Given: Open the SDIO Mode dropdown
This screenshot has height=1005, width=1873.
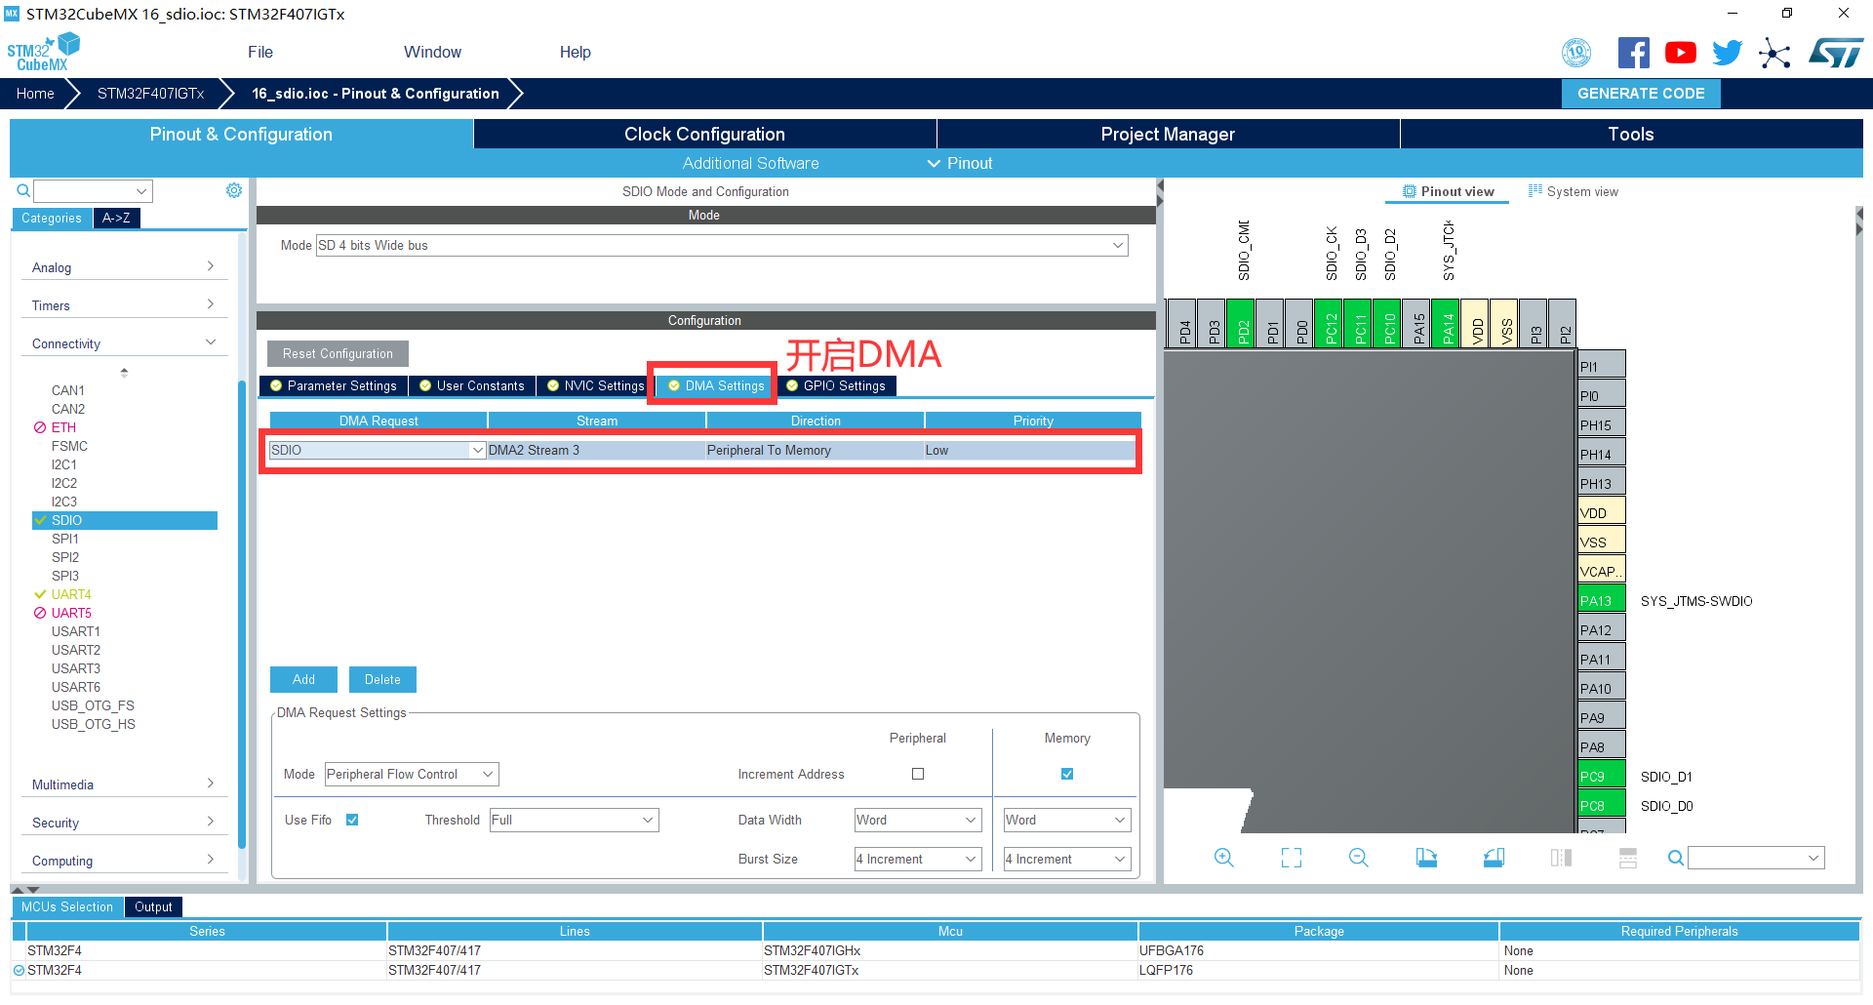Looking at the screenshot, I should pyautogui.click(x=722, y=245).
